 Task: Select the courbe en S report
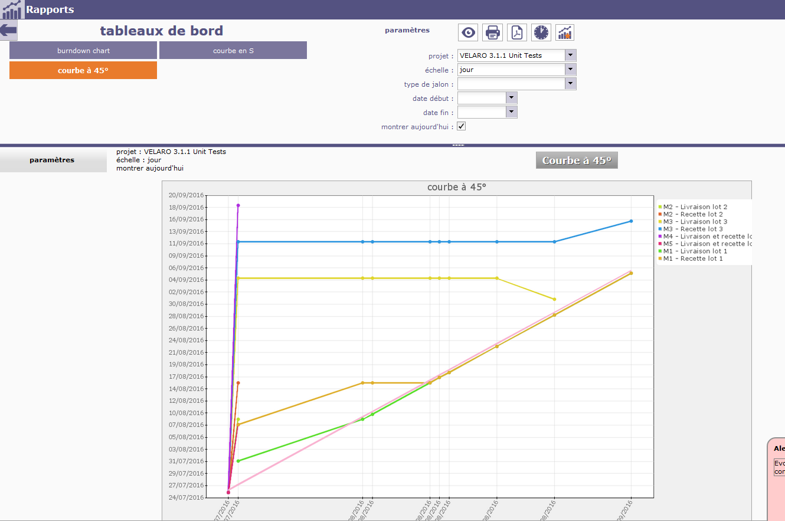(233, 51)
